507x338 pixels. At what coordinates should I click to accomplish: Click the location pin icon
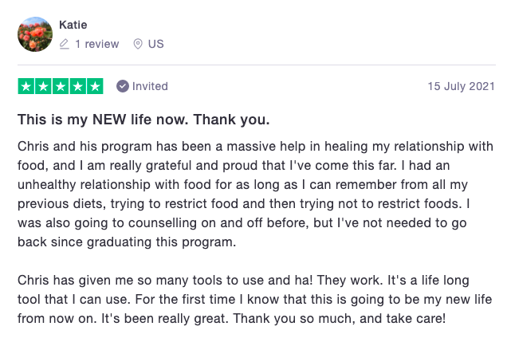coord(138,45)
